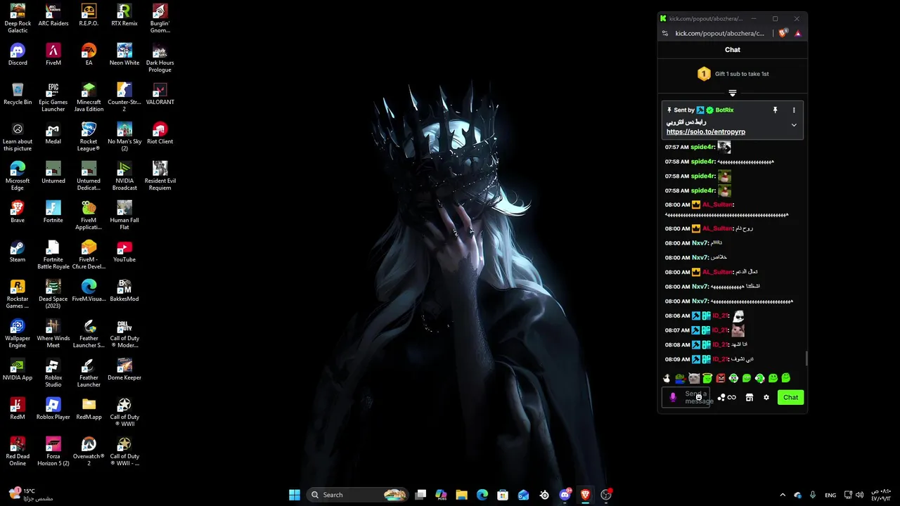The height and width of the screenshot is (506, 900).
Task: Select Roblox Studio desktop icon
Action: pos(53,373)
